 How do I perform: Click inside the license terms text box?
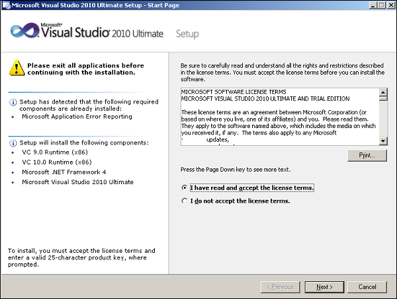point(278,116)
